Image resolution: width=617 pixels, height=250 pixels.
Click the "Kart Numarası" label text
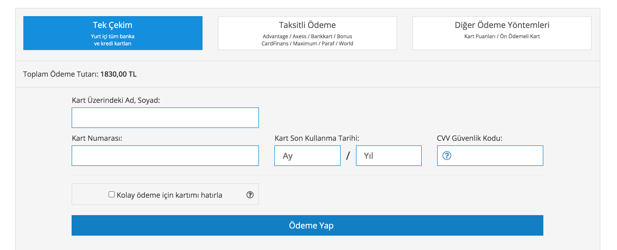point(97,138)
